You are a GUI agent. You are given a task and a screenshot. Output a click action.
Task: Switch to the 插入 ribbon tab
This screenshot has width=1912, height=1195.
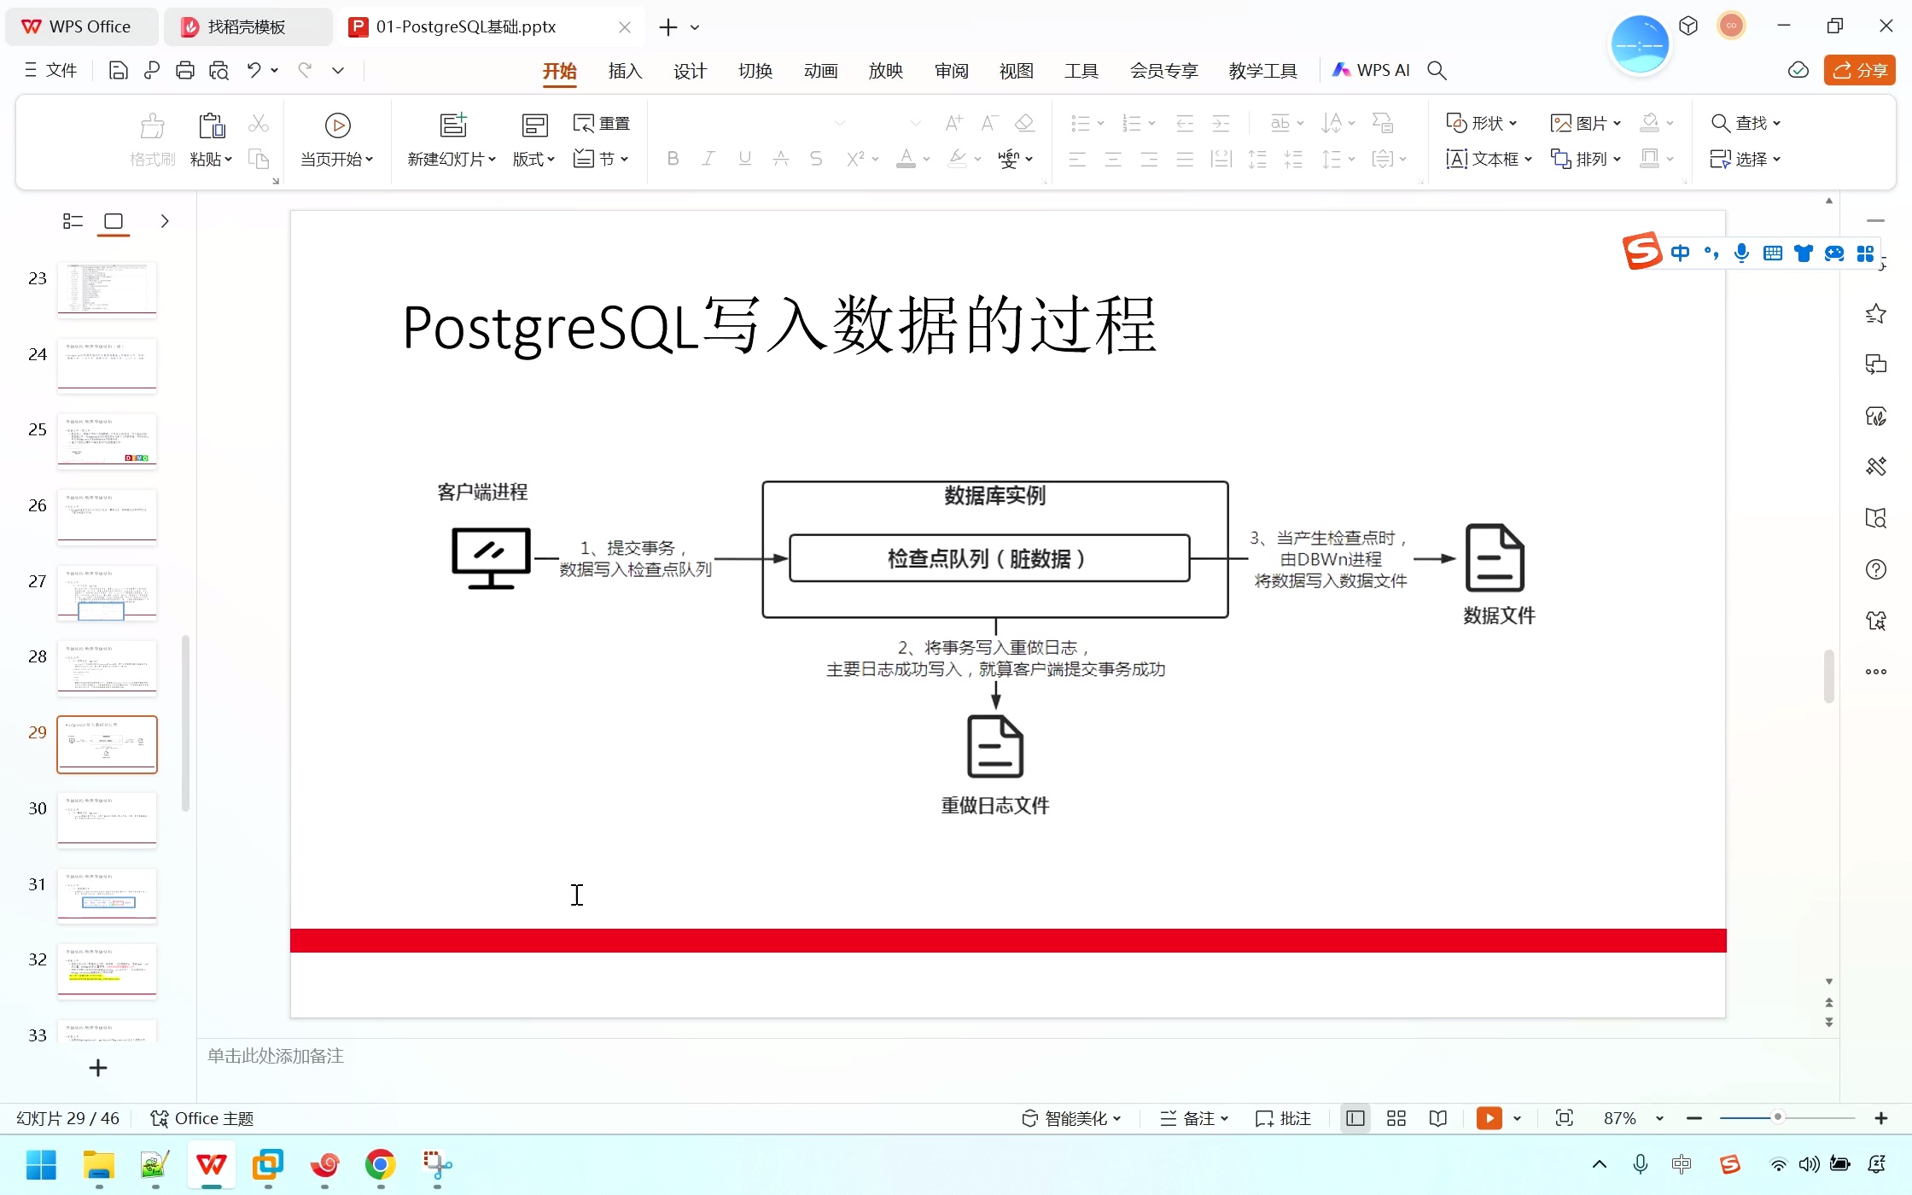tap(624, 71)
